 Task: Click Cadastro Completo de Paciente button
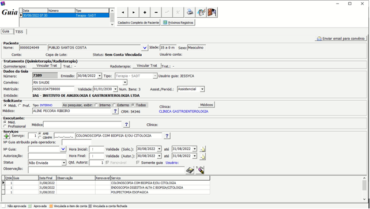(138, 22)
